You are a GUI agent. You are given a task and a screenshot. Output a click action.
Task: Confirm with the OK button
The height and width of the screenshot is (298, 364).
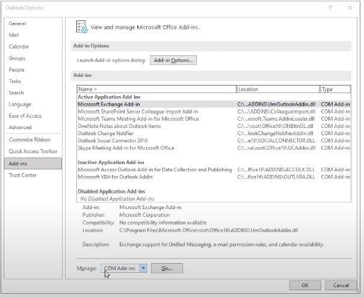[x=305, y=285]
